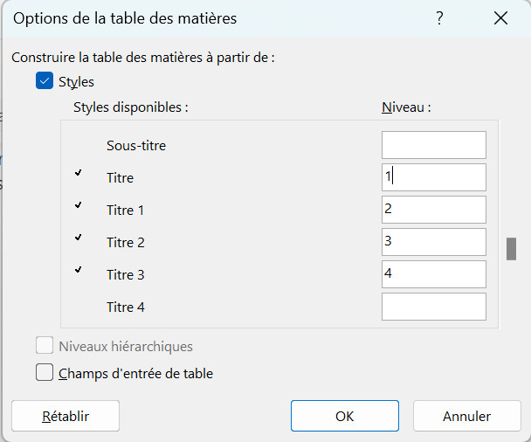The width and height of the screenshot is (531, 442).
Task: Focus the Titre level field
Action: point(433,177)
